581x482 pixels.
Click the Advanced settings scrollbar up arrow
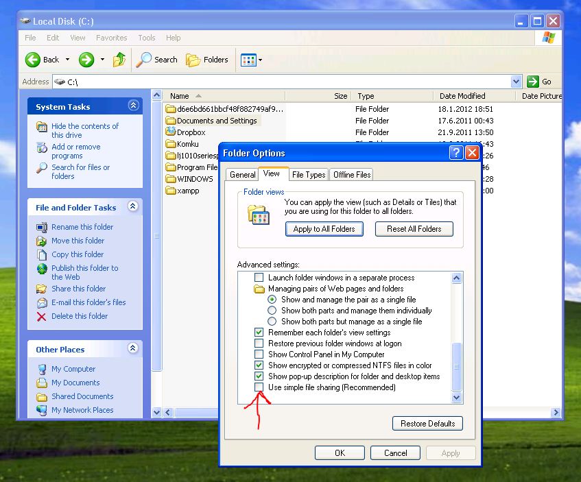click(x=457, y=278)
